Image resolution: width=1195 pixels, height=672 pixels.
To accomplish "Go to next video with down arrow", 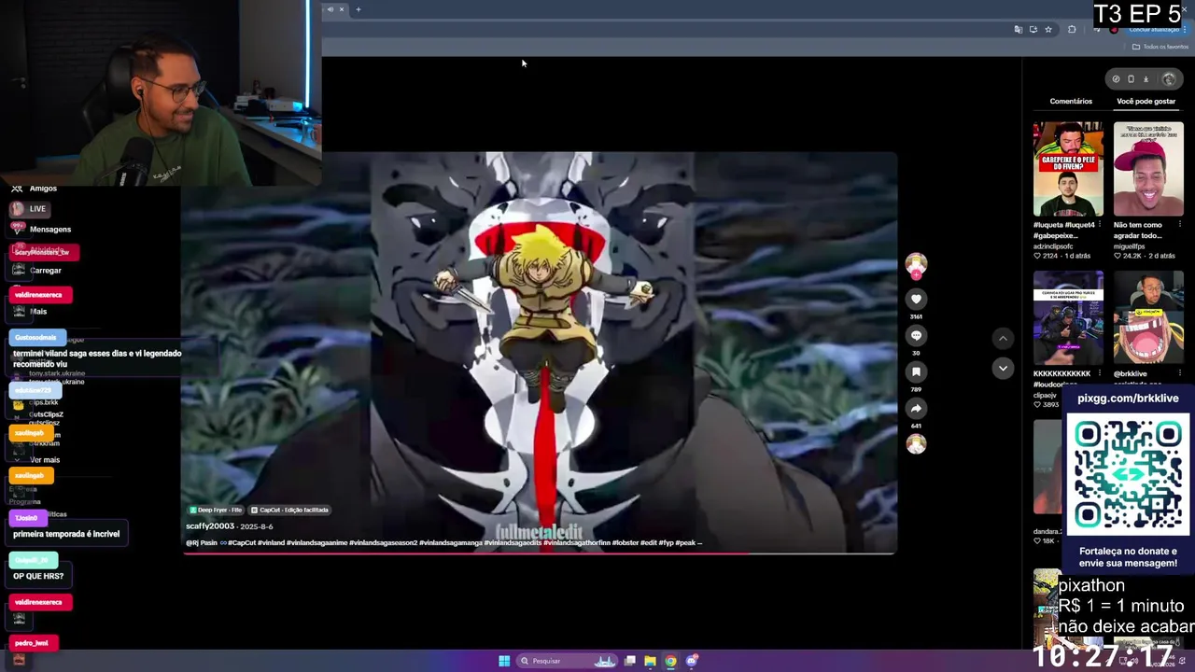I will tap(1003, 368).
